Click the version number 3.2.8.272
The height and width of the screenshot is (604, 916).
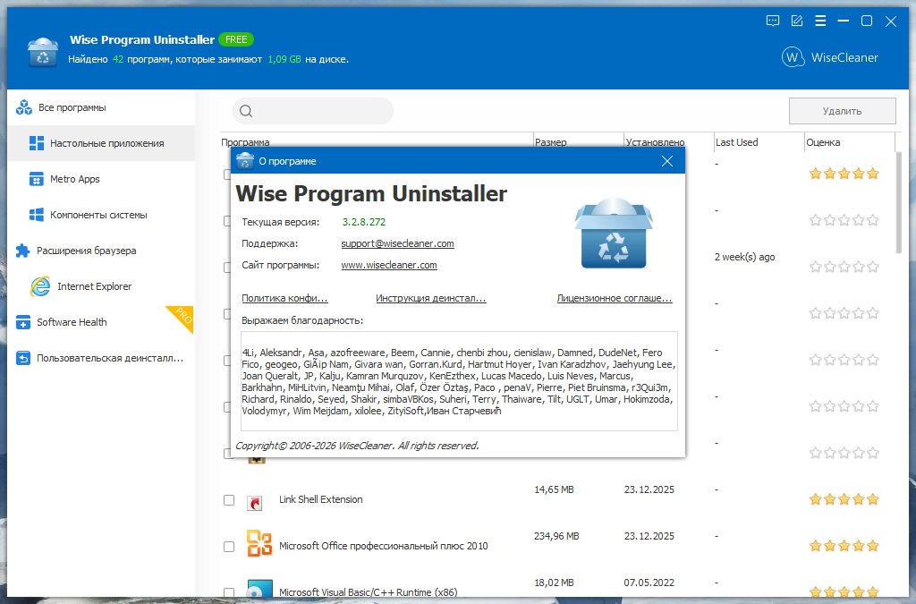(x=364, y=222)
